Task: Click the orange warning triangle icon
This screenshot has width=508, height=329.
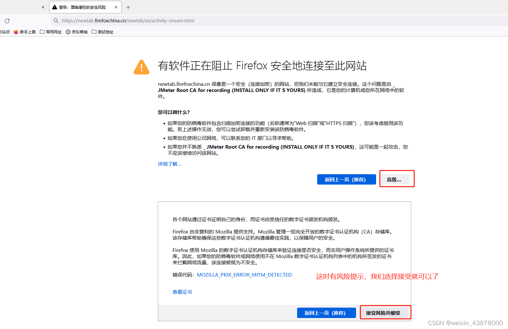Action: pos(142,67)
